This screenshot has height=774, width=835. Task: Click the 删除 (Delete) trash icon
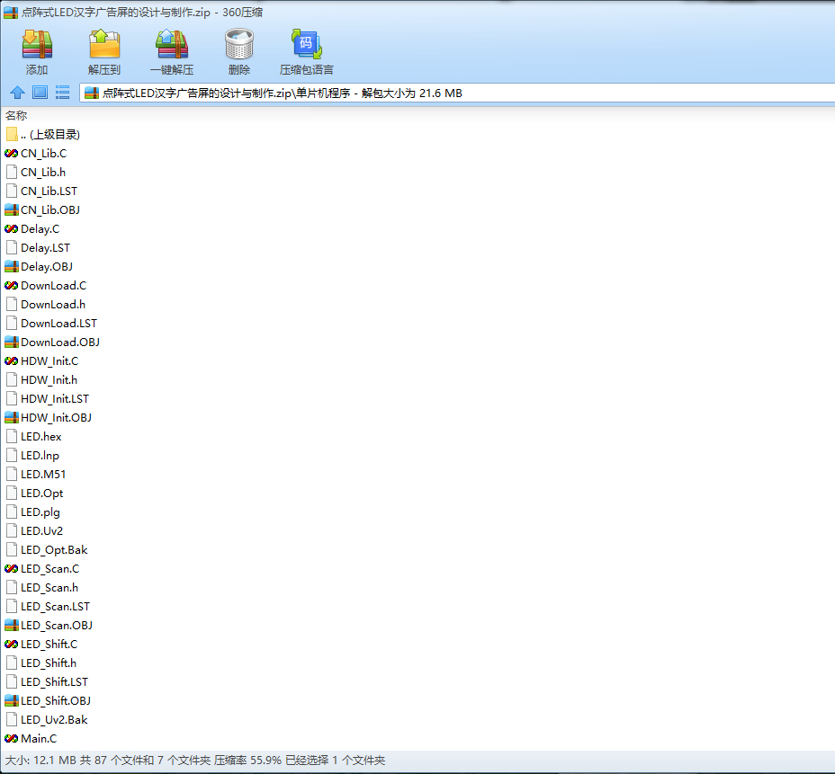[x=239, y=44]
